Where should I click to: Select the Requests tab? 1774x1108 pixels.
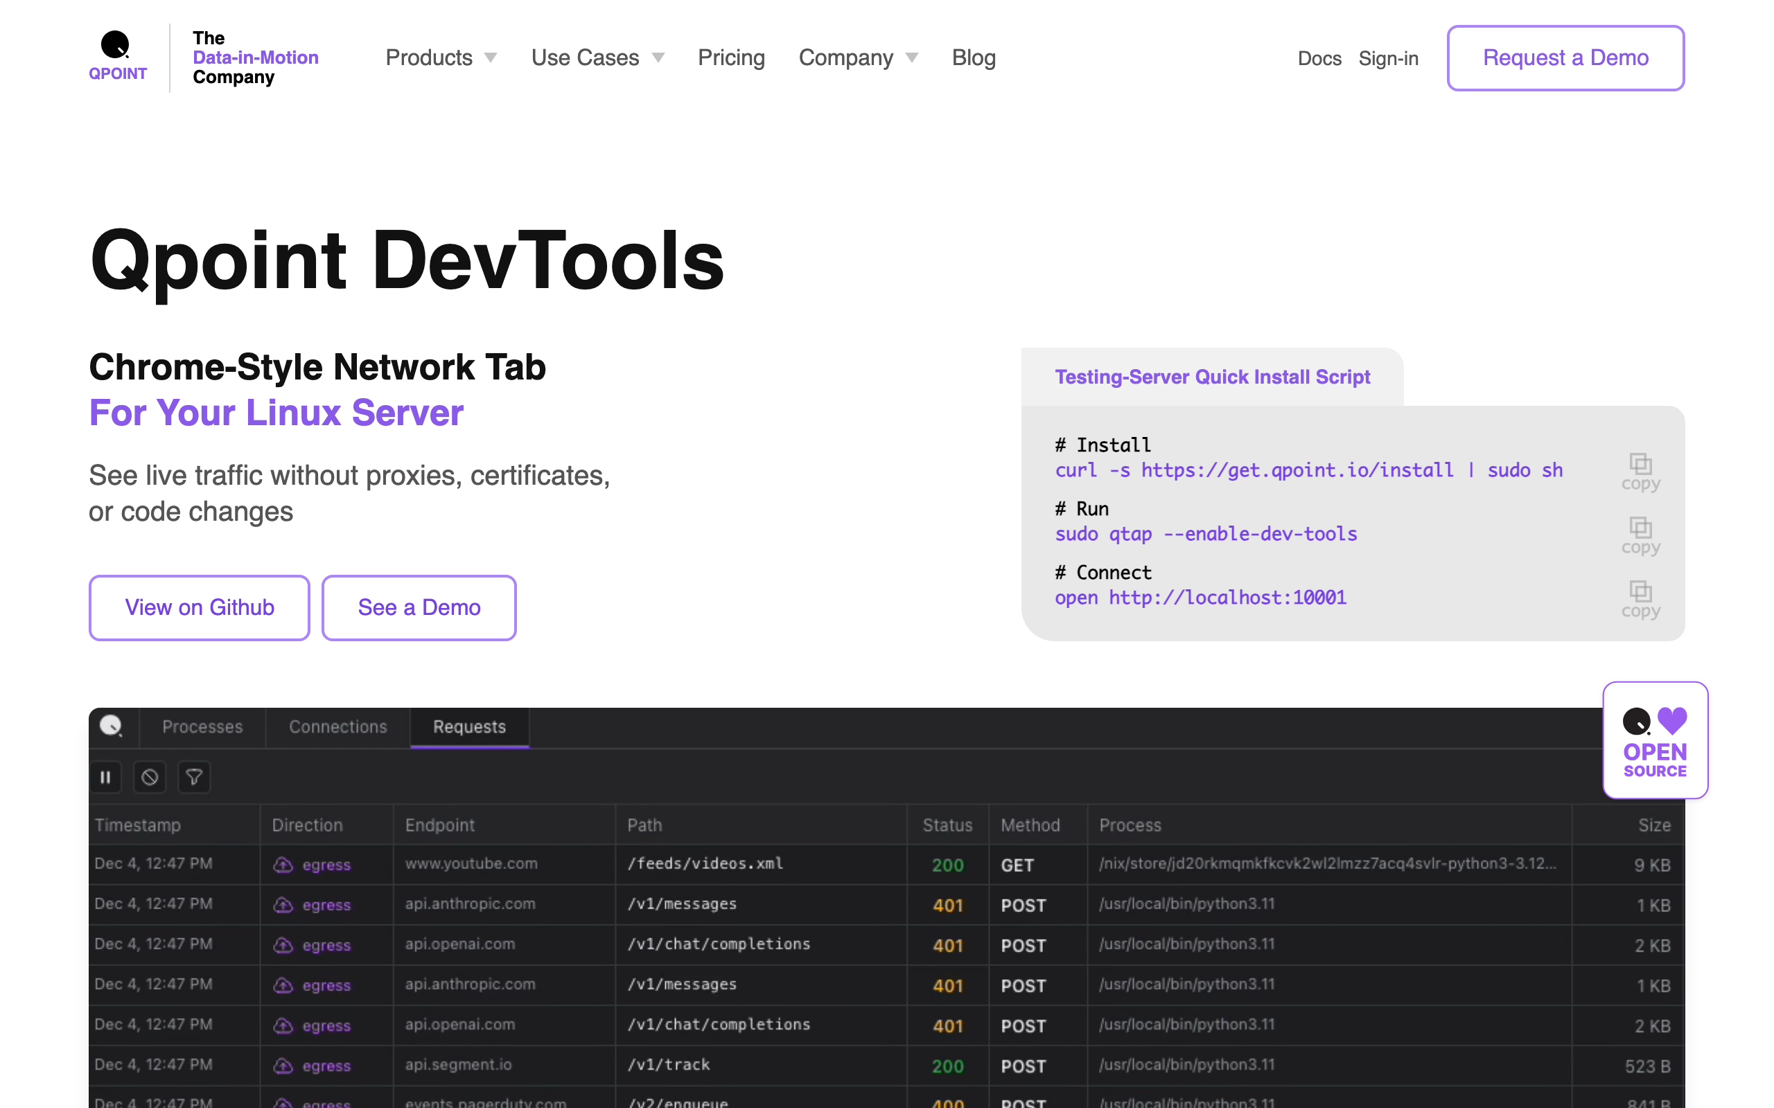coord(469,726)
